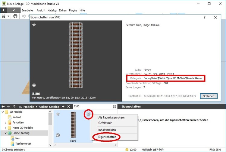Screen dimensions: 226x152
Task: Click the checkmark icon in dialog preview
Action: [x=34, y=85]
